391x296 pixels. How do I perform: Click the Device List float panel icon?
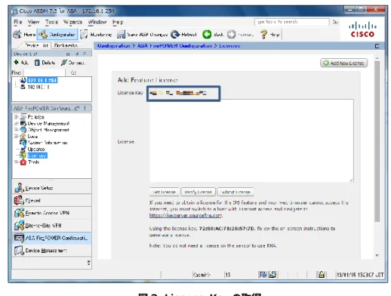click(x=68, y=54)
